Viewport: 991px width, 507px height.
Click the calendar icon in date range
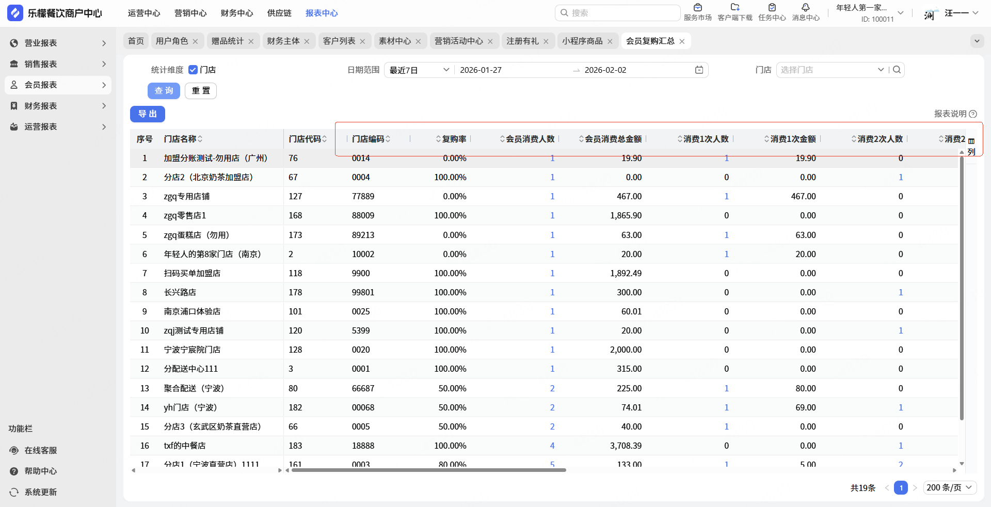(699, 70)
